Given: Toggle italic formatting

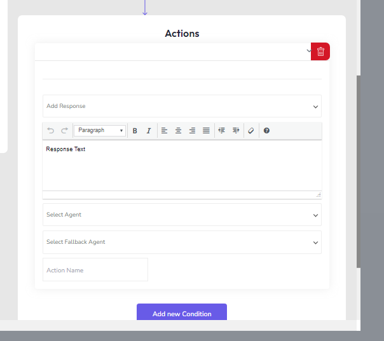Looking at the screenshot, I should click(x=149, y=131).
